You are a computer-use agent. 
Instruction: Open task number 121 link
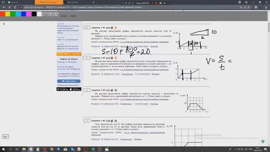(108, 90)
